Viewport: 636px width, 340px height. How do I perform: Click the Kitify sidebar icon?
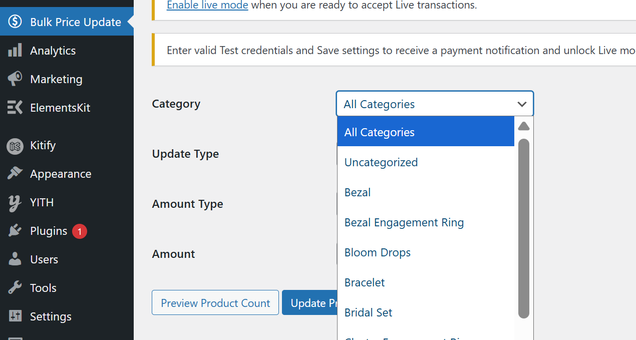pos(15,146)
